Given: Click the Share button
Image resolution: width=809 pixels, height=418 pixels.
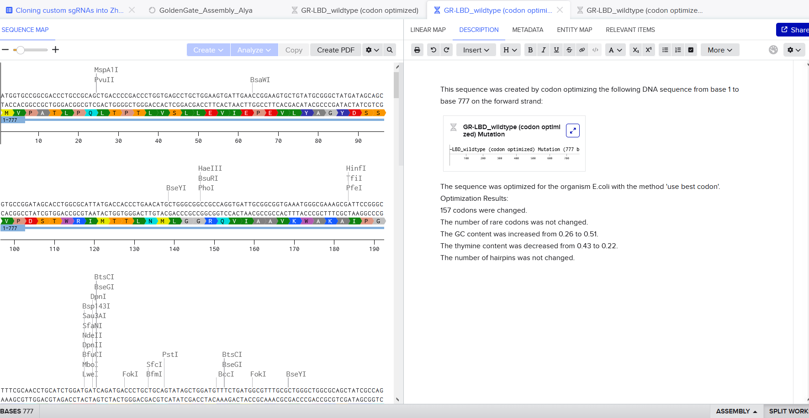Looking at the screenshot, I should click(793, 30).
